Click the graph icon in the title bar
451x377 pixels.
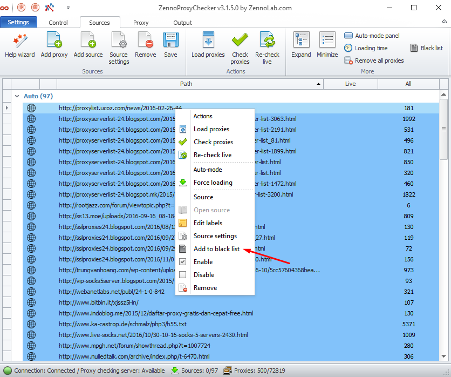pyautogui.click(x=50, y=7)
